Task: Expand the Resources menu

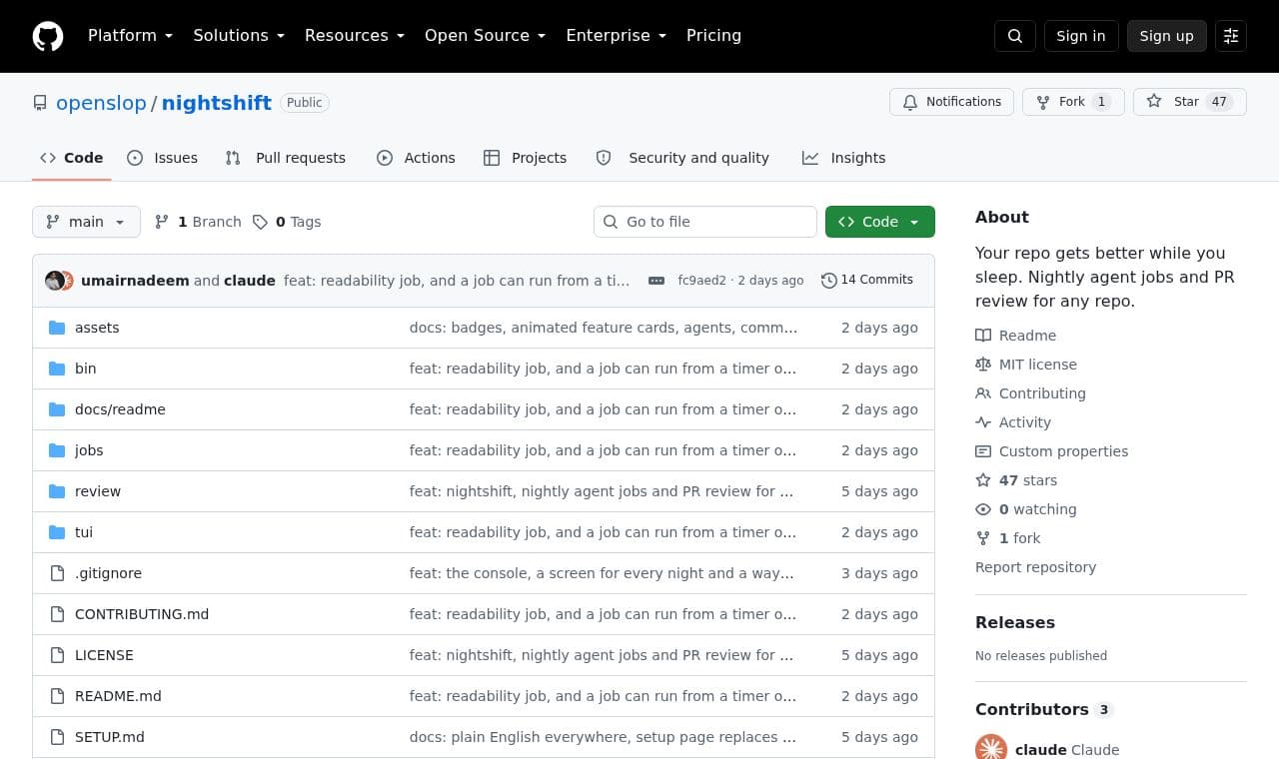Action: coord(355,36)
